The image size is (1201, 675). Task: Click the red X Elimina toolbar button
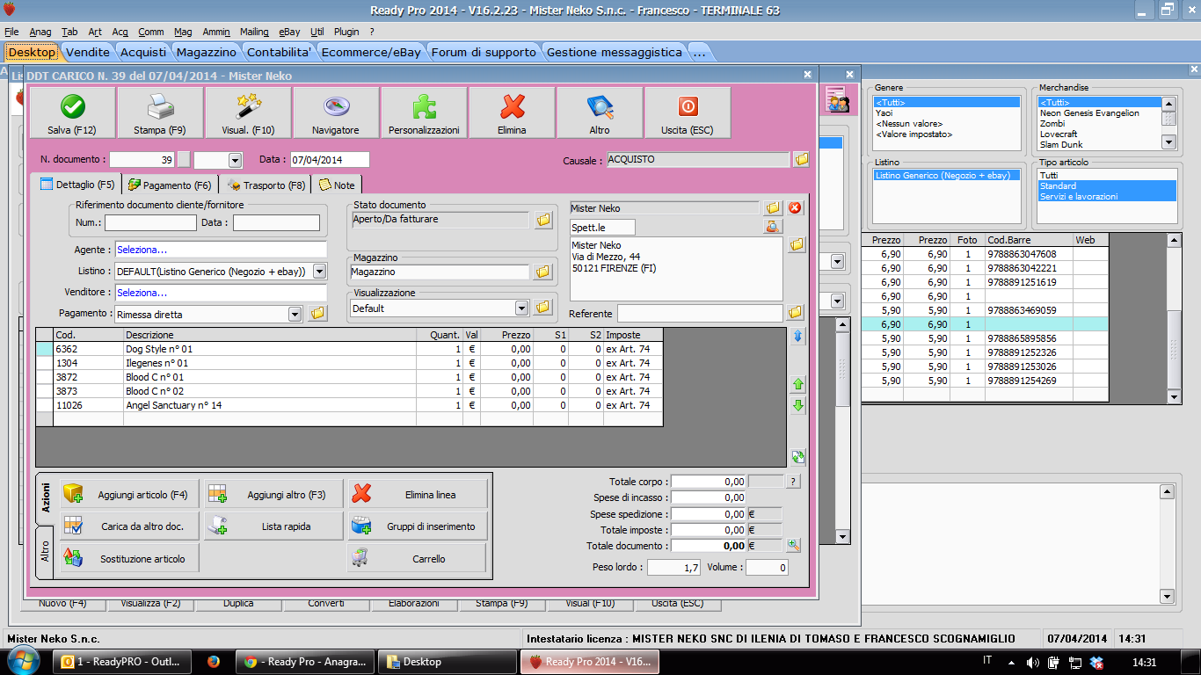512,112
